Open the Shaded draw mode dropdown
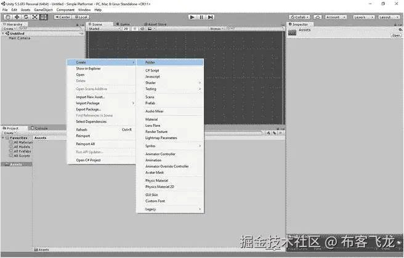This screenshot has height=258, width=404. tap(104, 28)
